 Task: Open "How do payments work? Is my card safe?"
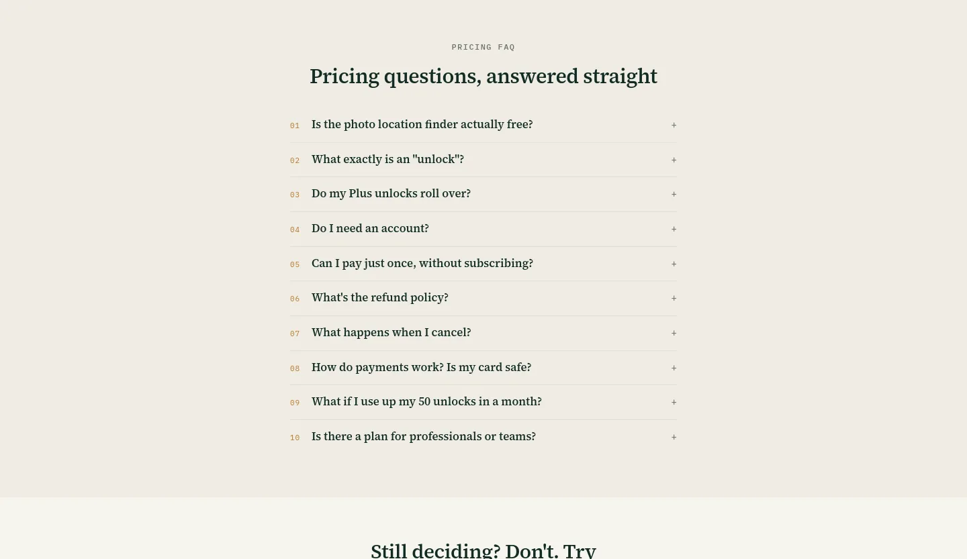coord(483,368)
